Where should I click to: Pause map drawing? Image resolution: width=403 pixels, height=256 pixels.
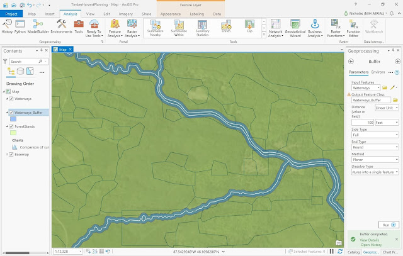(x=332, y=252)
